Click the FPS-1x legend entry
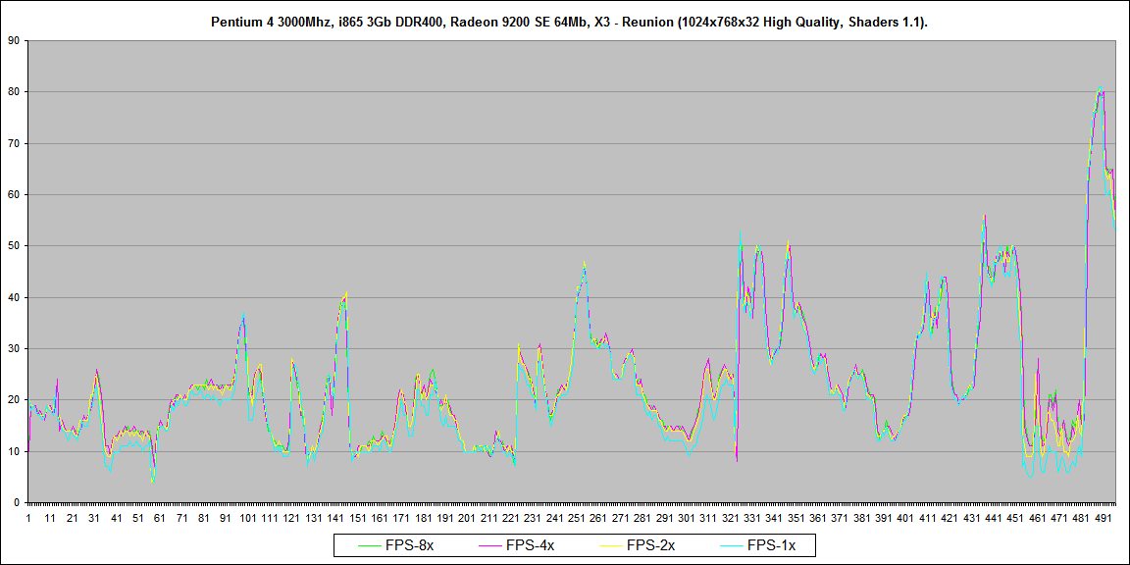Viewport: 1130px width, 565px height. click(758, 544)
